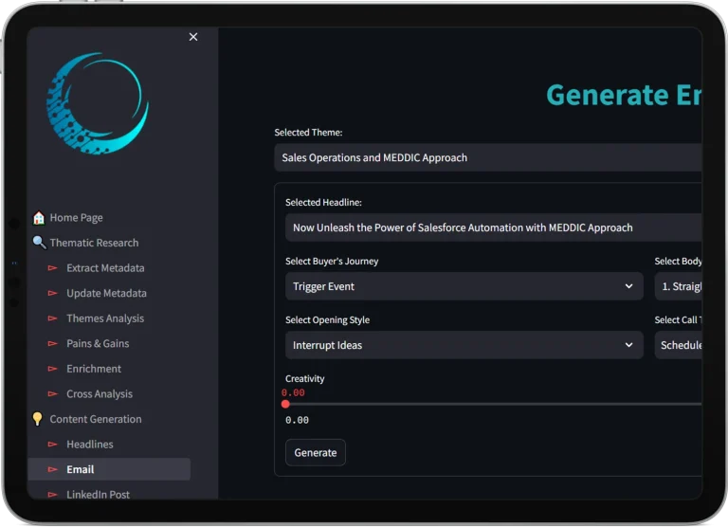Open the Headlines page
The width and height of the screenshot is (728, 527).
90,444
